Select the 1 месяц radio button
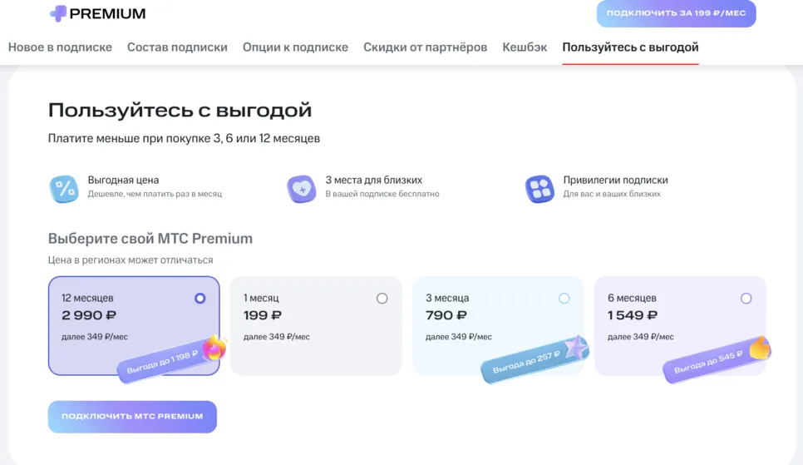 coord(382,299)
